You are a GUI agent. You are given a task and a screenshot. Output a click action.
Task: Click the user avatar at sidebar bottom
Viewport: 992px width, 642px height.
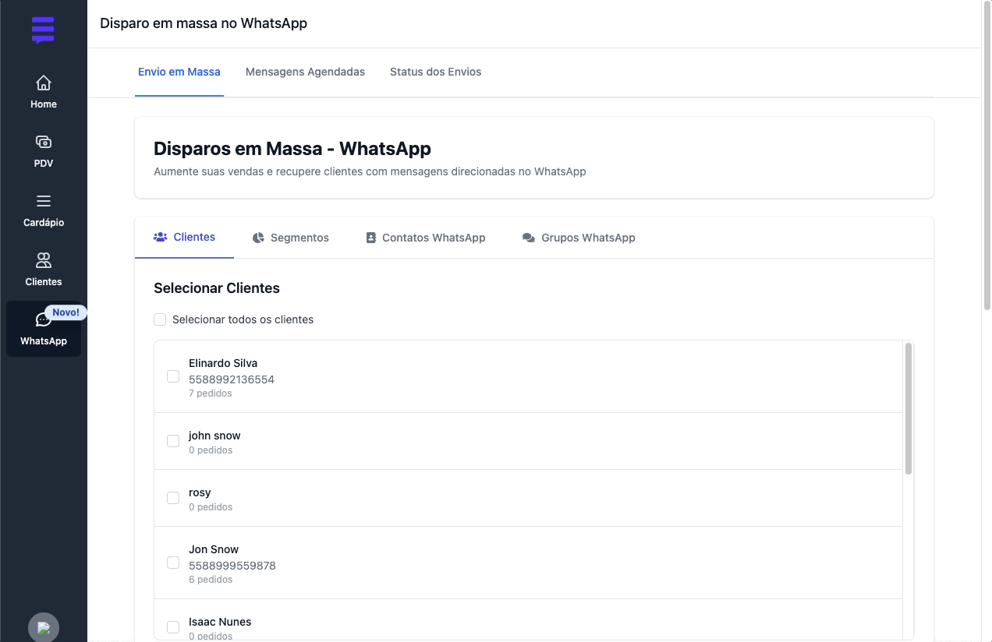44,627
